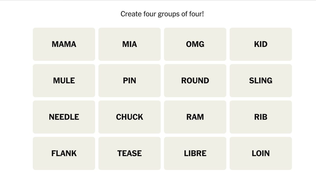
Task: Select the RIB tile
Action: coord(261,117)
